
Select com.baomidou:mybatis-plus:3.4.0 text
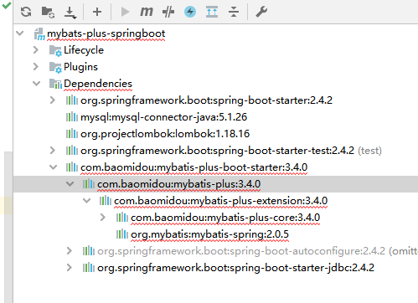[179, 184]
